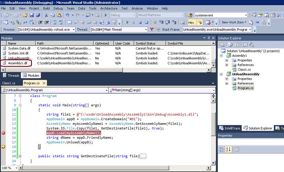Image resolution: width=284 pixels, height=172 pixels.
Task: Expand collapsed GetDestinateFile method on line 20
Action: (20, 156)
